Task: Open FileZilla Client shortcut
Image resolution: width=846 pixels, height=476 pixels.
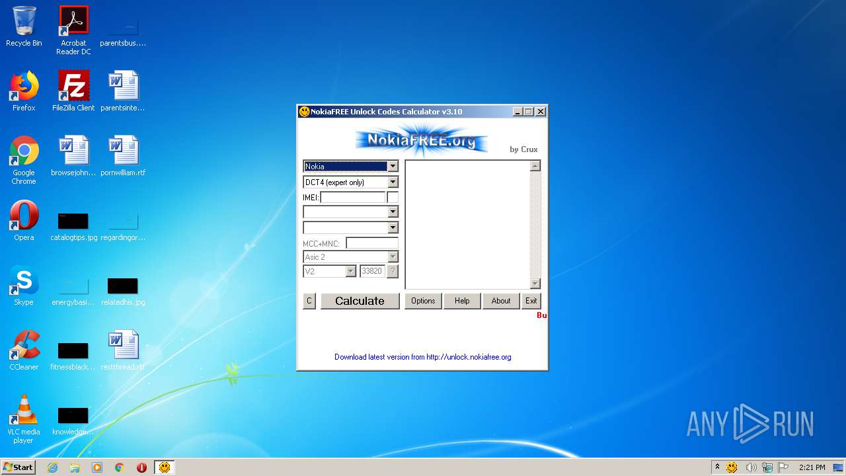Action: pos(73,91)
